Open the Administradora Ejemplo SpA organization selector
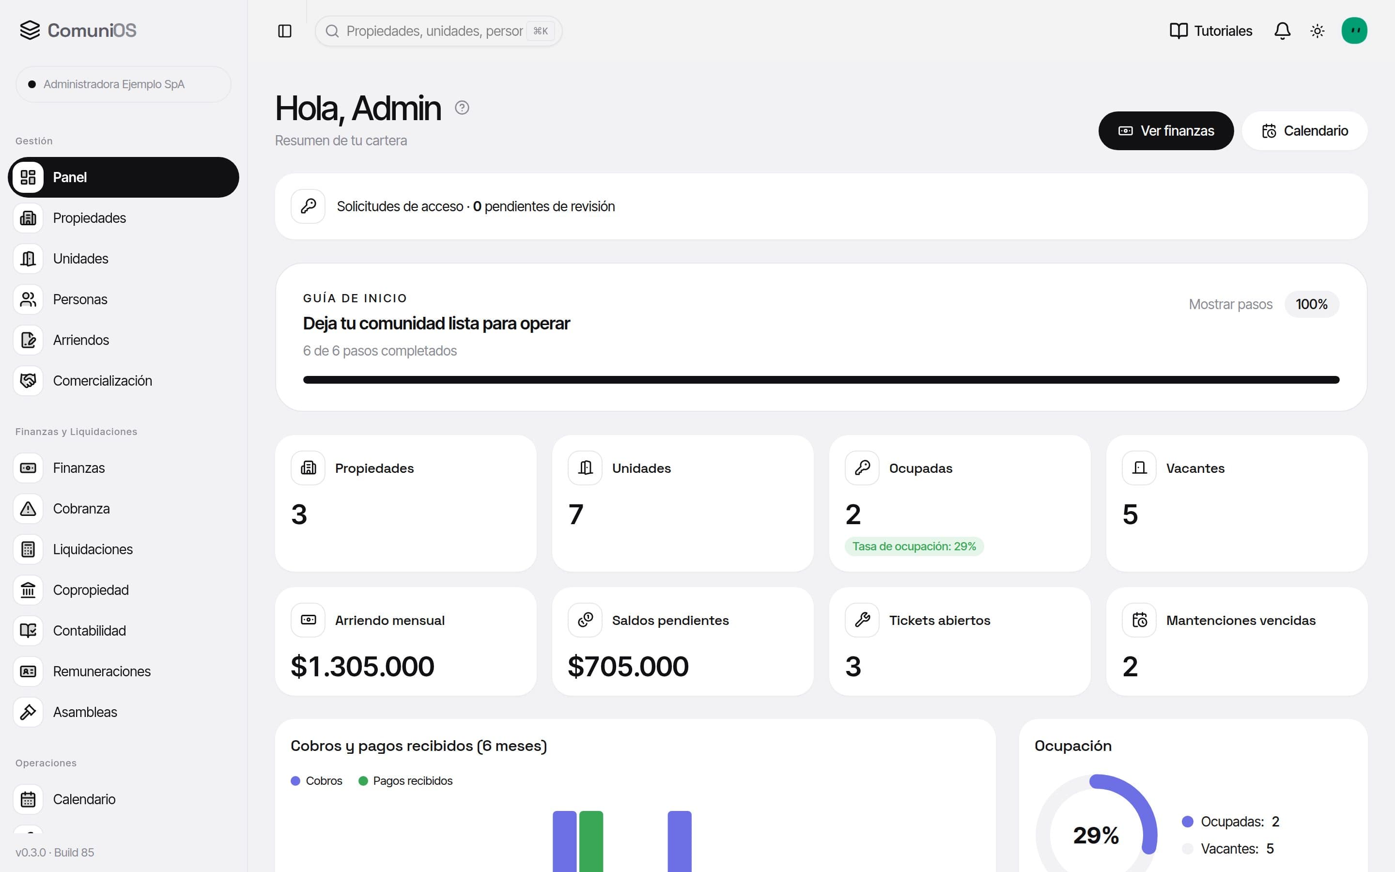1395x872 pixels. 124,84
